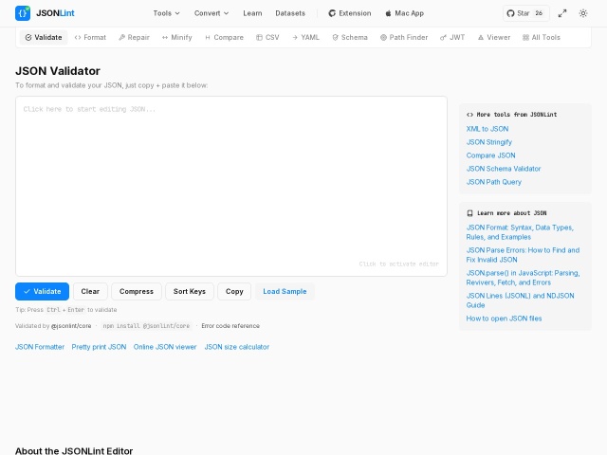Click the Copy button
This screenshot has width=607, height=455.
[234, 291]
